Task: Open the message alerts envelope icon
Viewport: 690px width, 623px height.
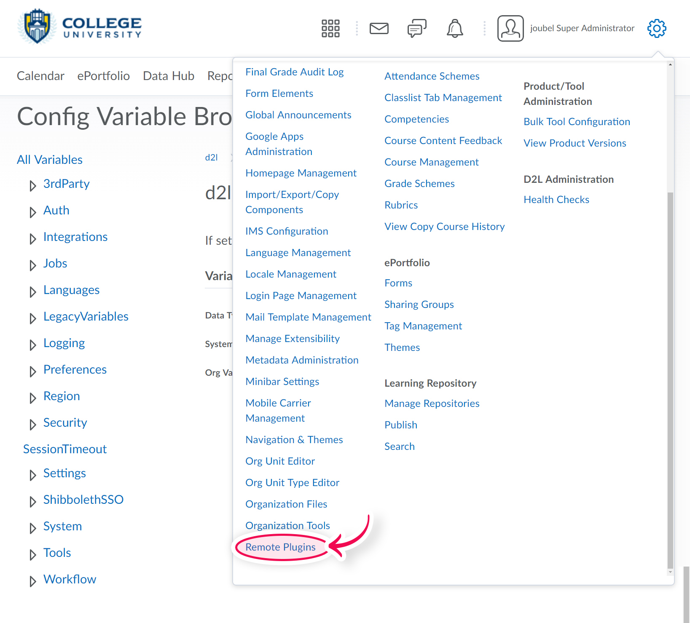Action: coord(379,28)
